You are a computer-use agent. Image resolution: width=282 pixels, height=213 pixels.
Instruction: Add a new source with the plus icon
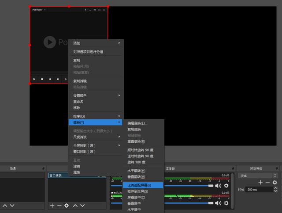tap(52, 205)
